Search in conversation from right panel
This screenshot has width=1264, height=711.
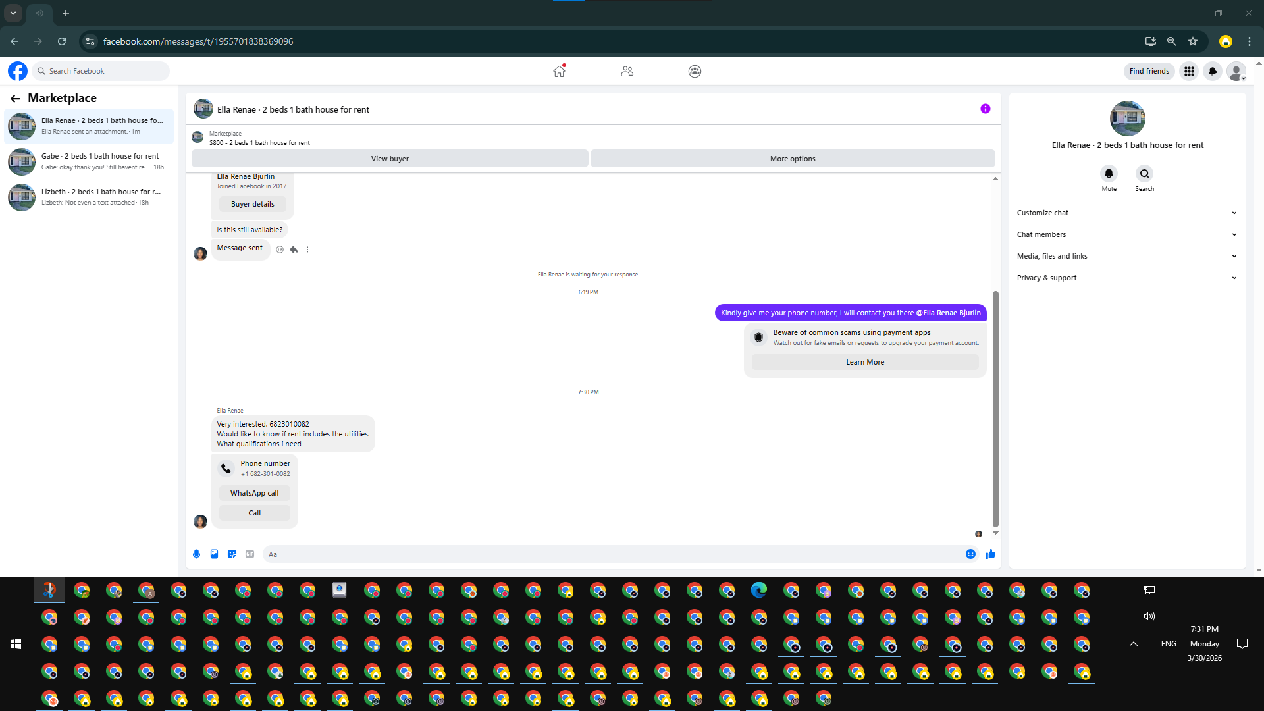[1144, 174]
